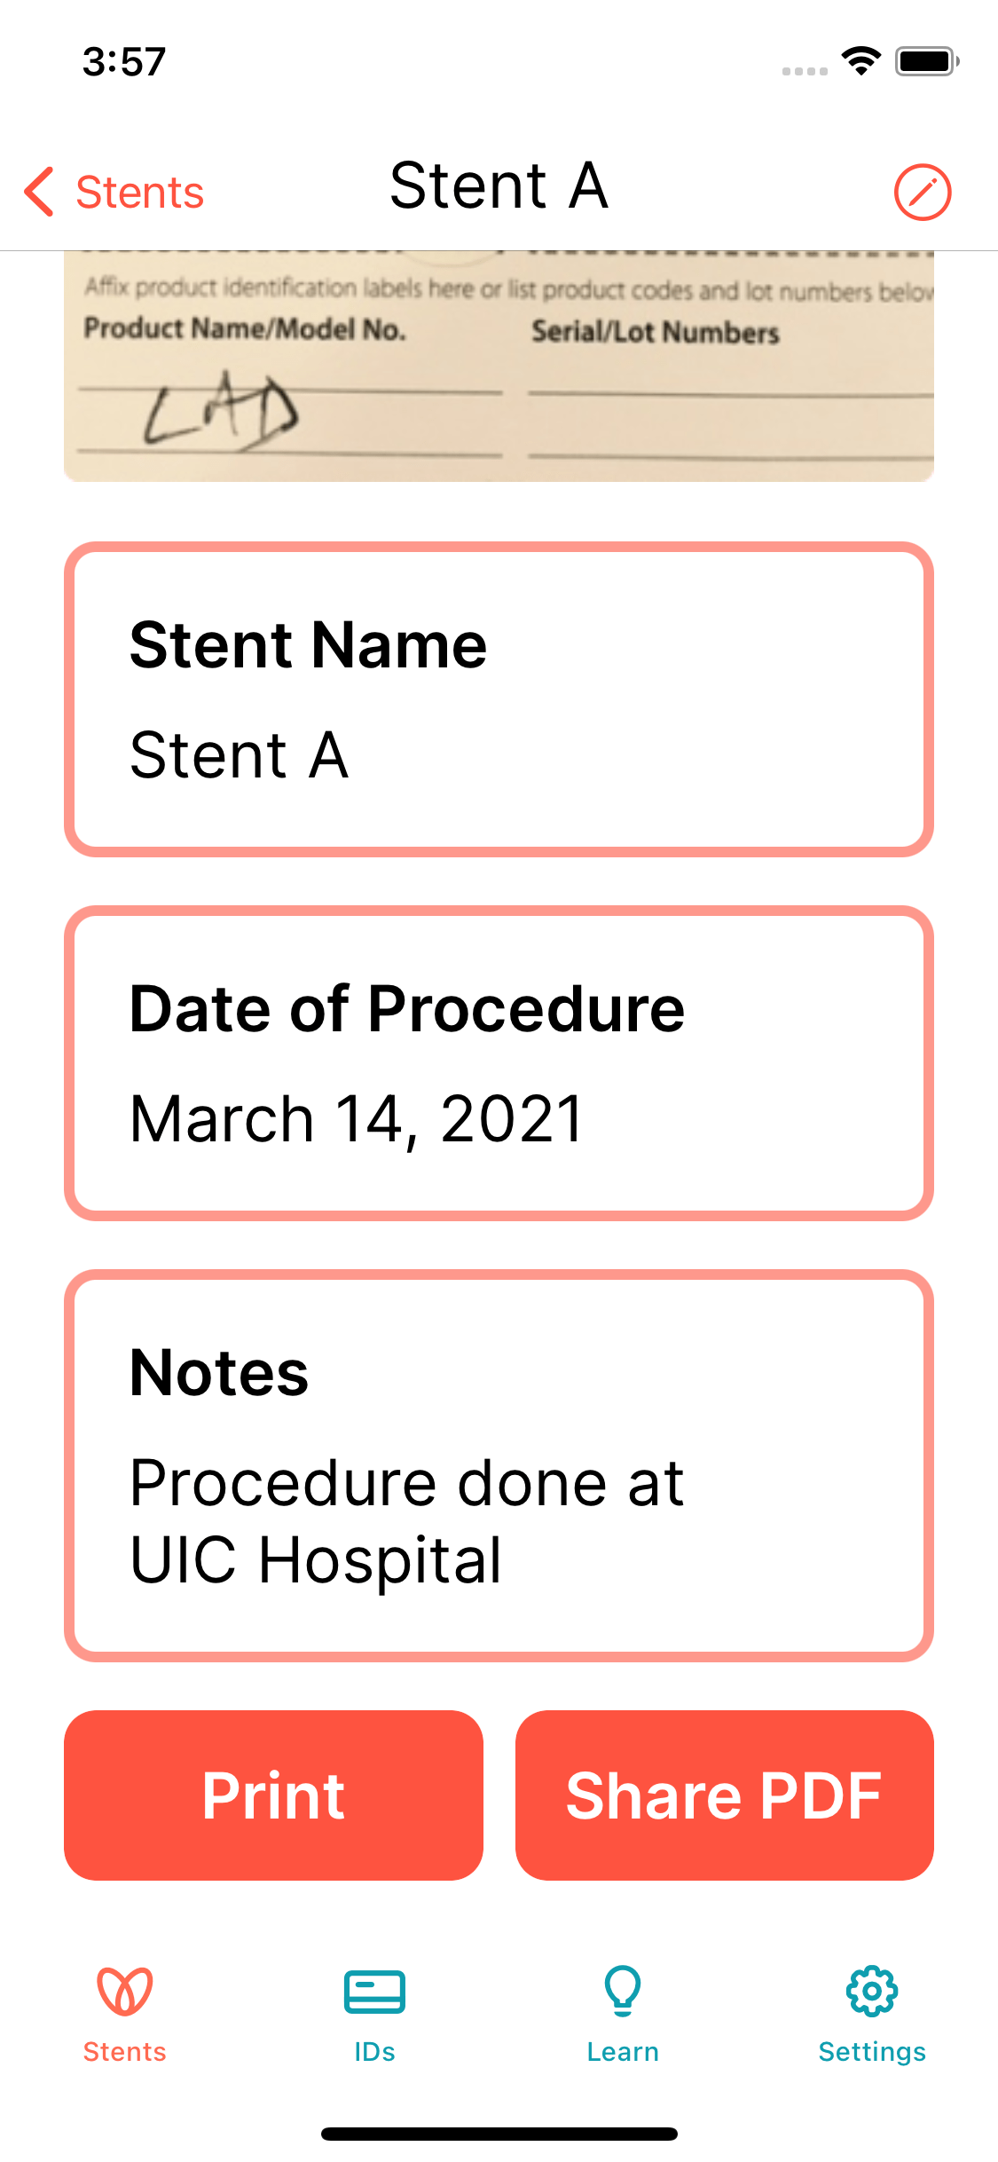The image size is (998, 2162).
Task: Switch to Learn tab label
Action: [x=623, y=2052]
